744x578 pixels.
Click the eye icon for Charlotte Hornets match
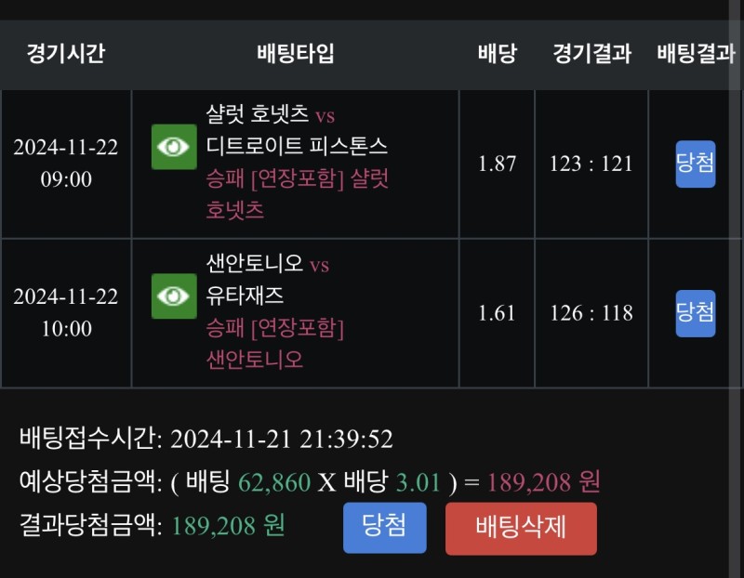174,147
